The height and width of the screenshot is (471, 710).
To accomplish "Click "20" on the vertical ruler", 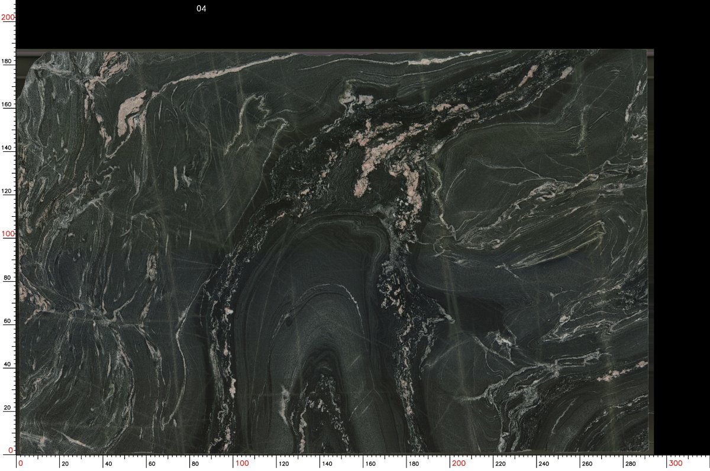I will click(x=9, y=408).
